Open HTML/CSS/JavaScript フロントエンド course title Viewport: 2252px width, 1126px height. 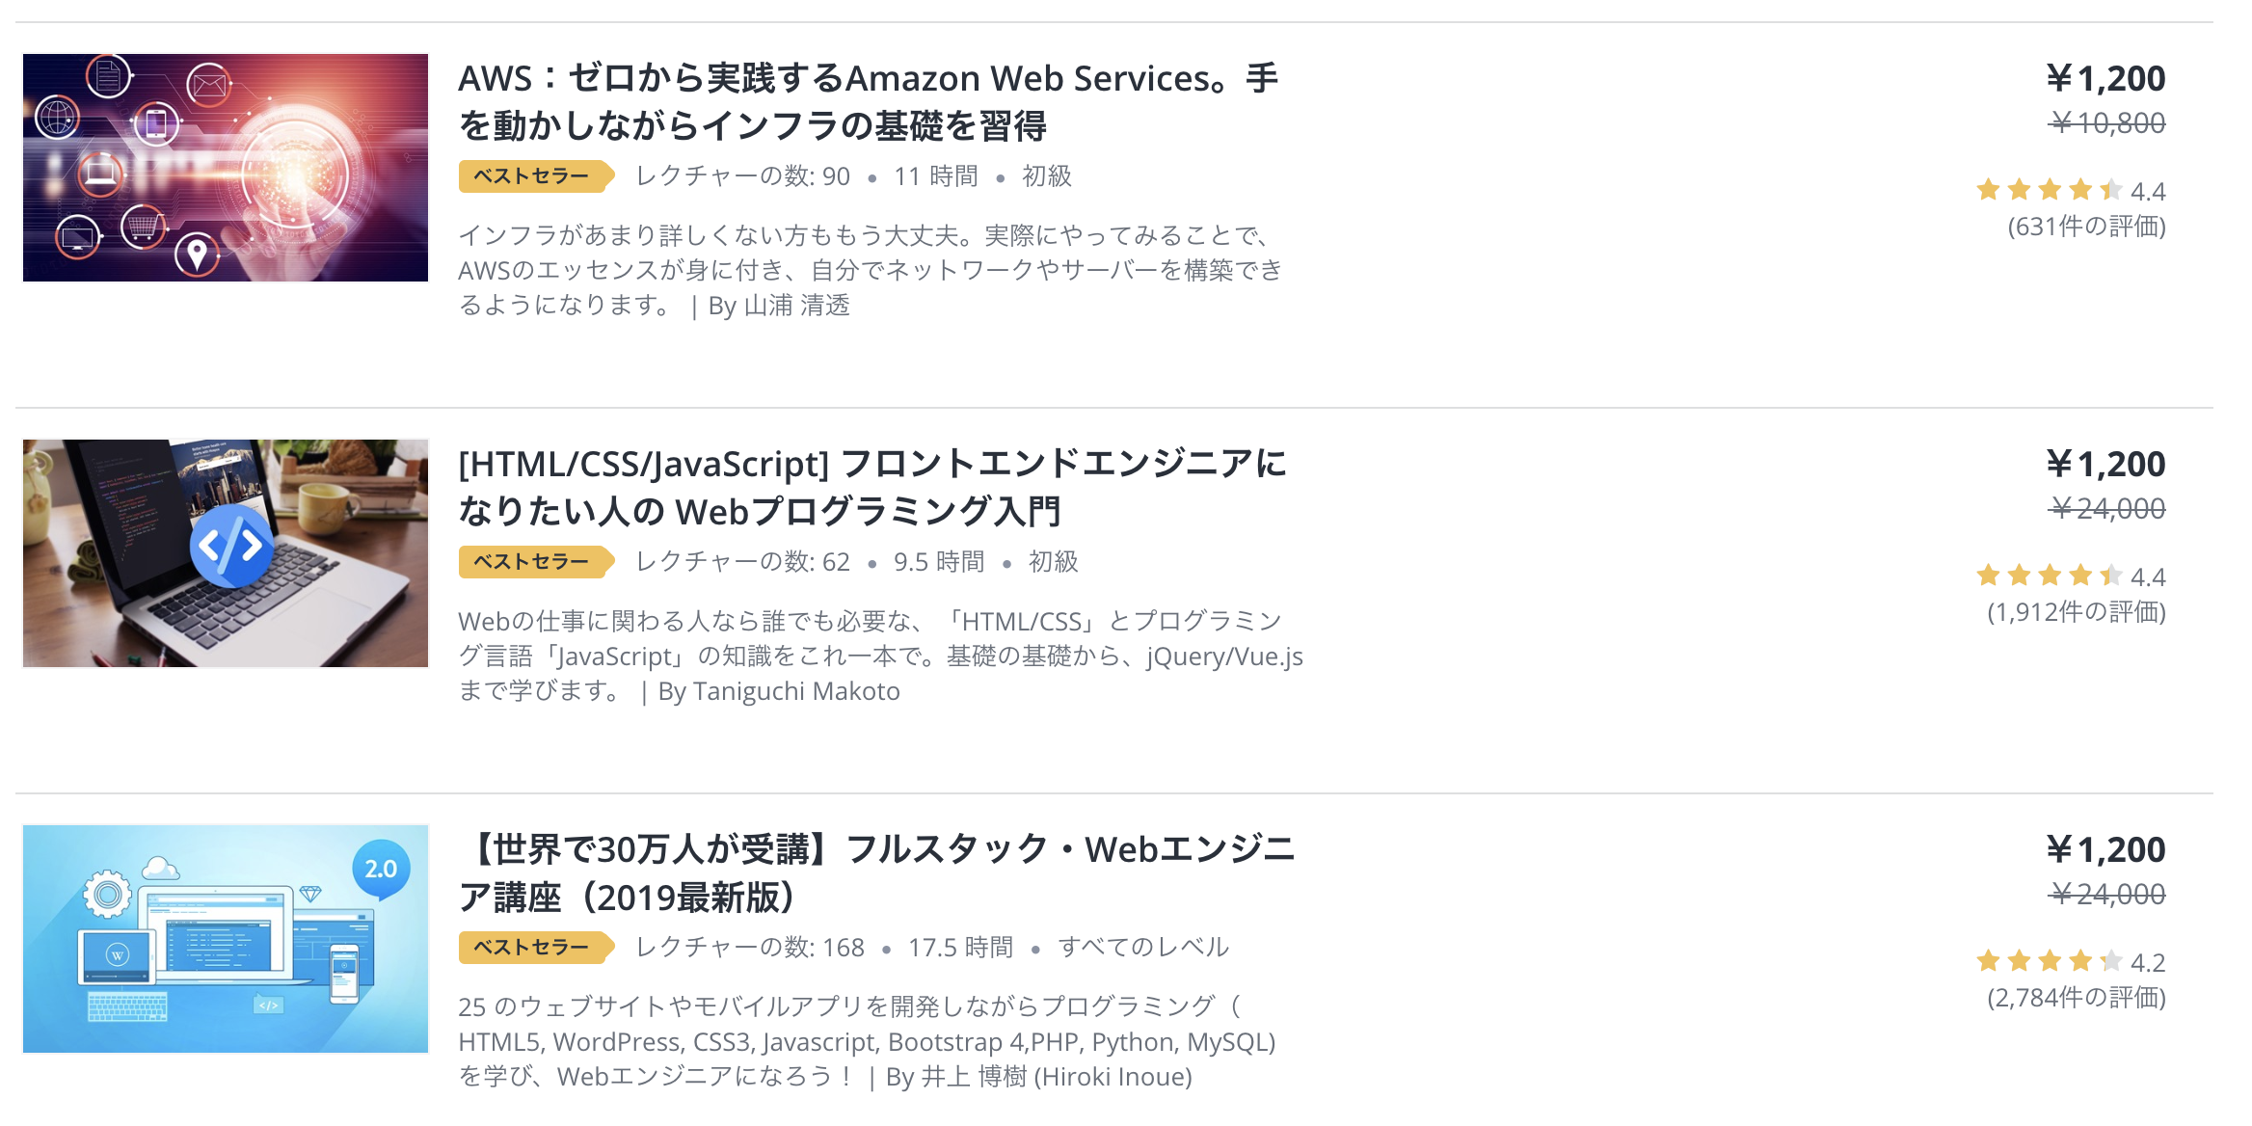point(872,488)
